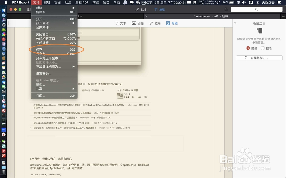Click the battery icon in menu bar
Image resolution: width=286 pixels, height=178 pixels.
click(x=231, y=2)
